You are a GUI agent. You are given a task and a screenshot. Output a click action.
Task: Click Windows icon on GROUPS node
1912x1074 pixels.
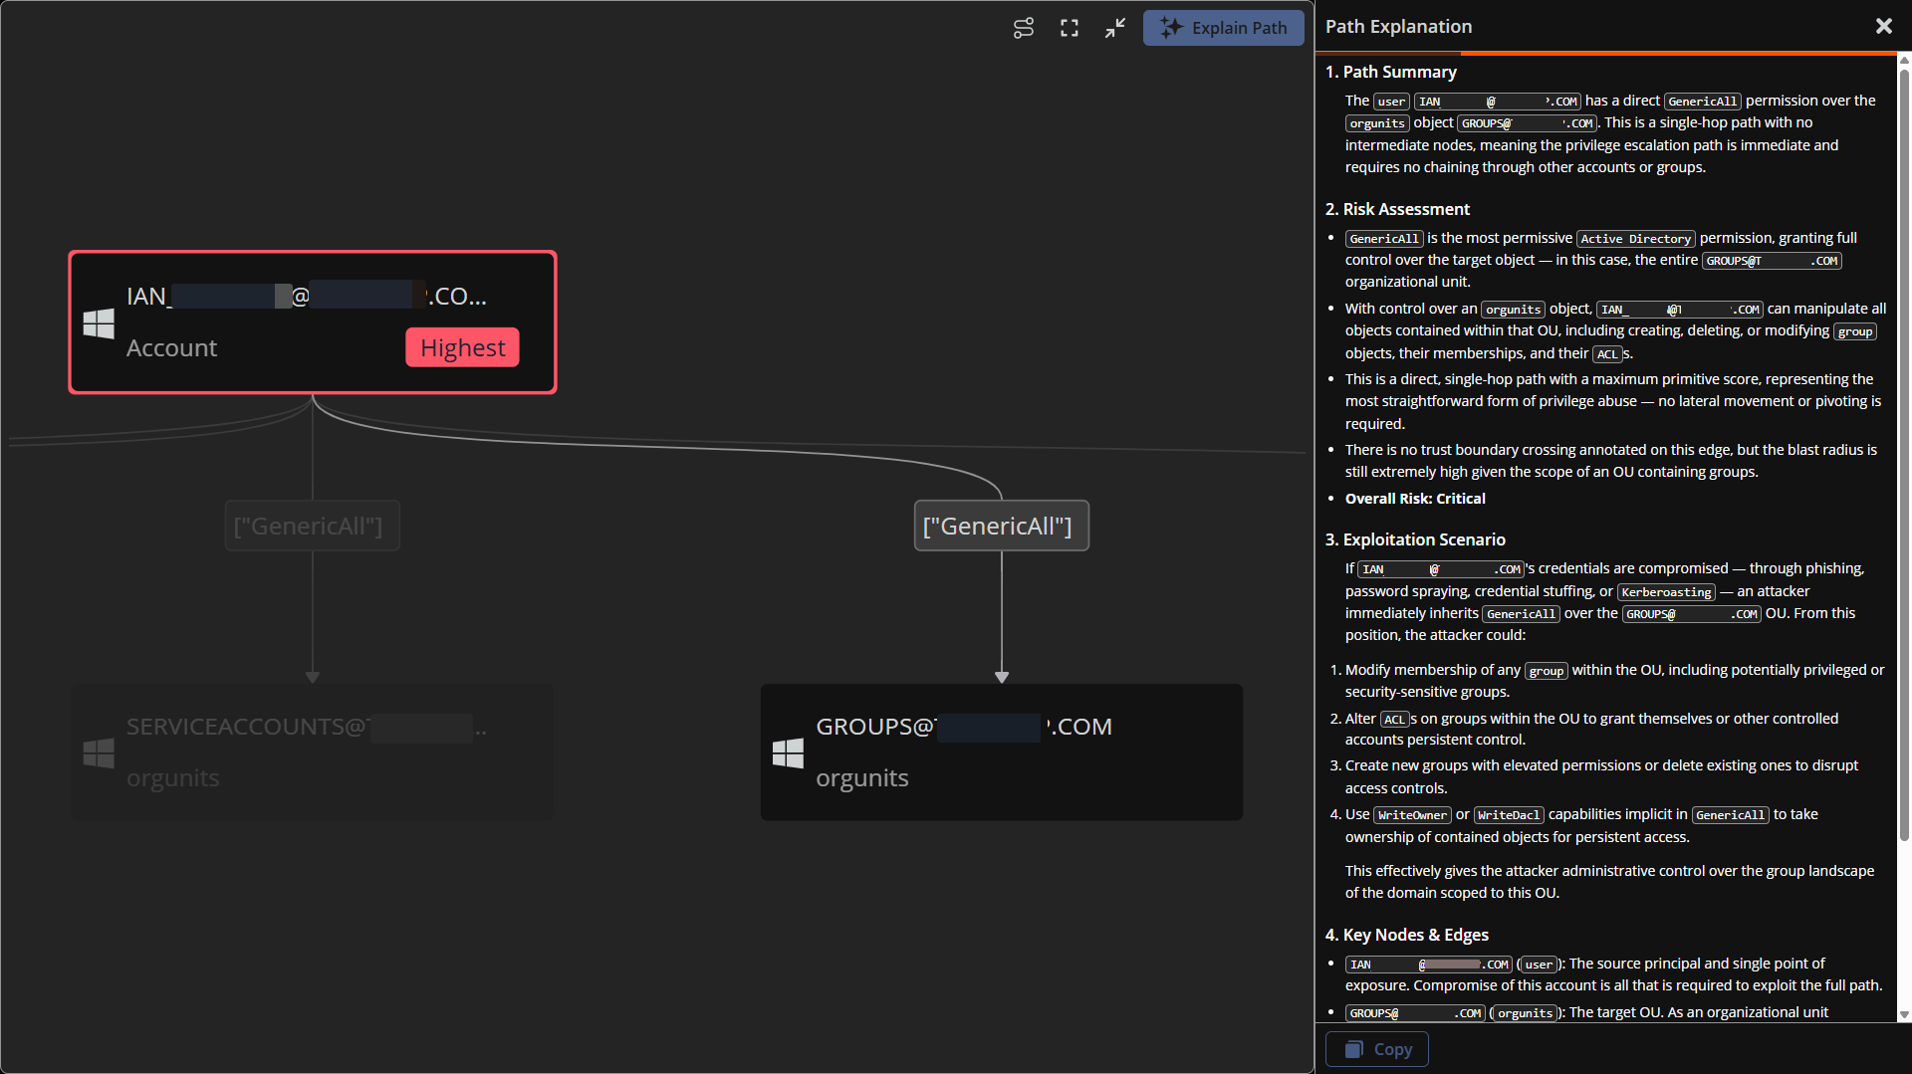point(789,753)
